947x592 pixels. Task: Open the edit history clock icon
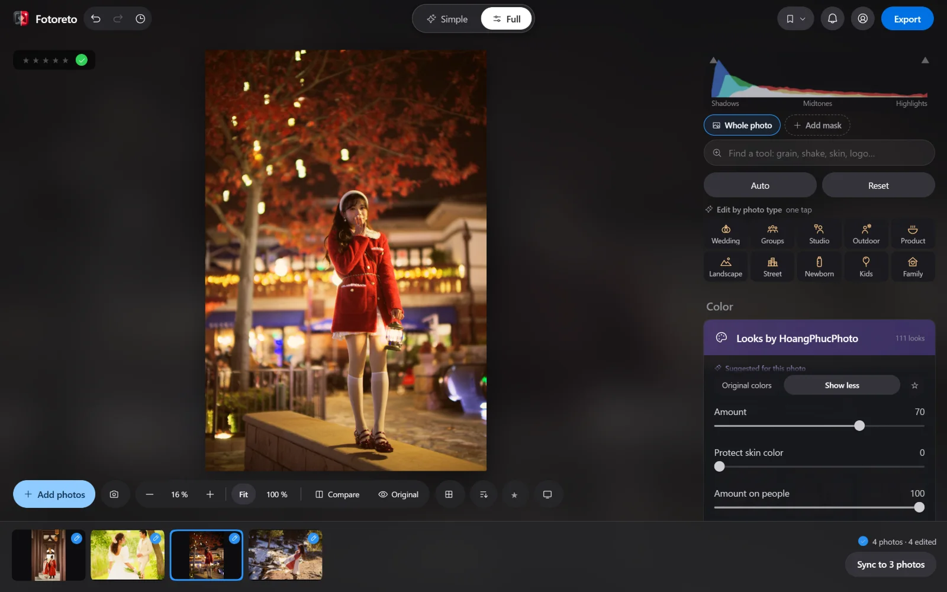click(140, 19)
